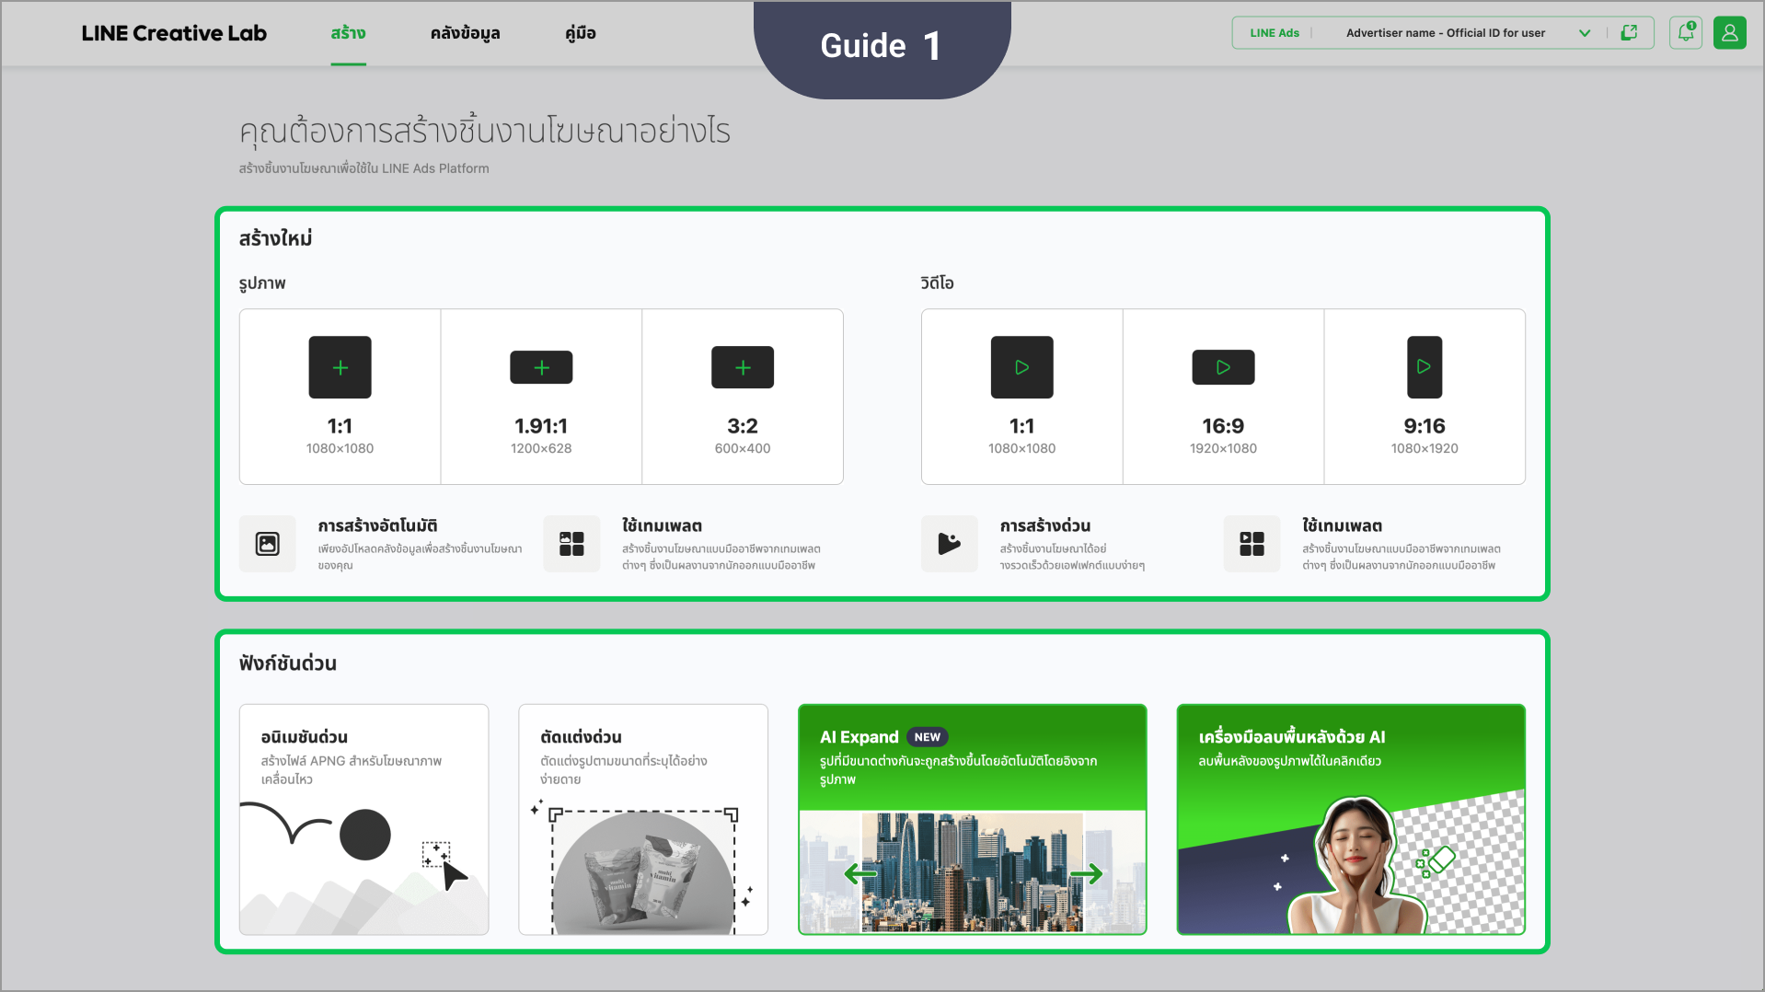Click the external link icon beside advertiser
The image size is (1765, 992).
click(1629, 33)
